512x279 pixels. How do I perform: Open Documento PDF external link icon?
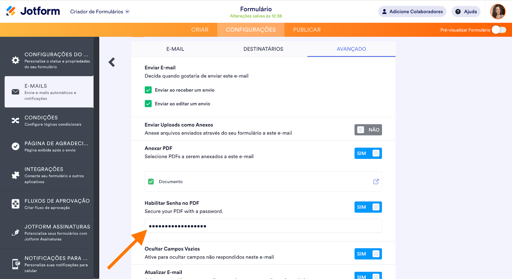point(376,182)
